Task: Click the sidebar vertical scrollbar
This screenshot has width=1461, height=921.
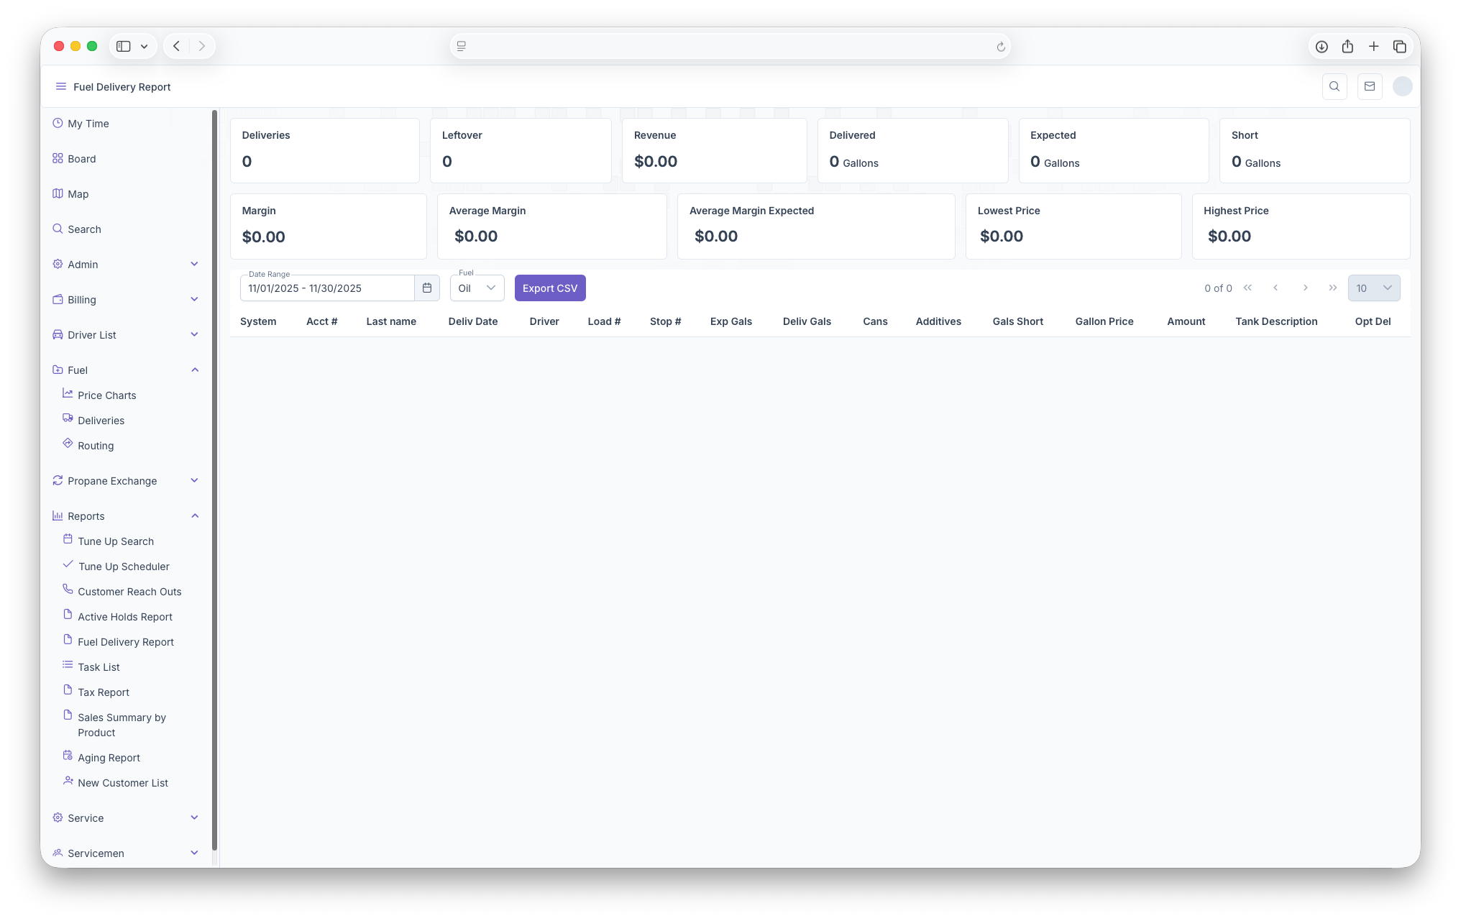Action: 214,480
